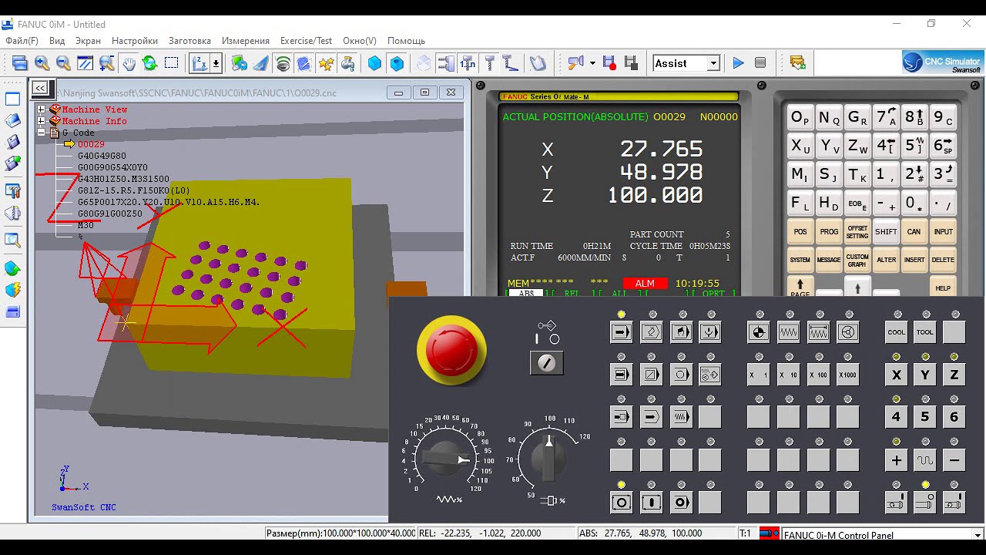Click the zoom in magnifier toolbar icon
The height and width of the screenshot is (555, 986).
(42, 63)
